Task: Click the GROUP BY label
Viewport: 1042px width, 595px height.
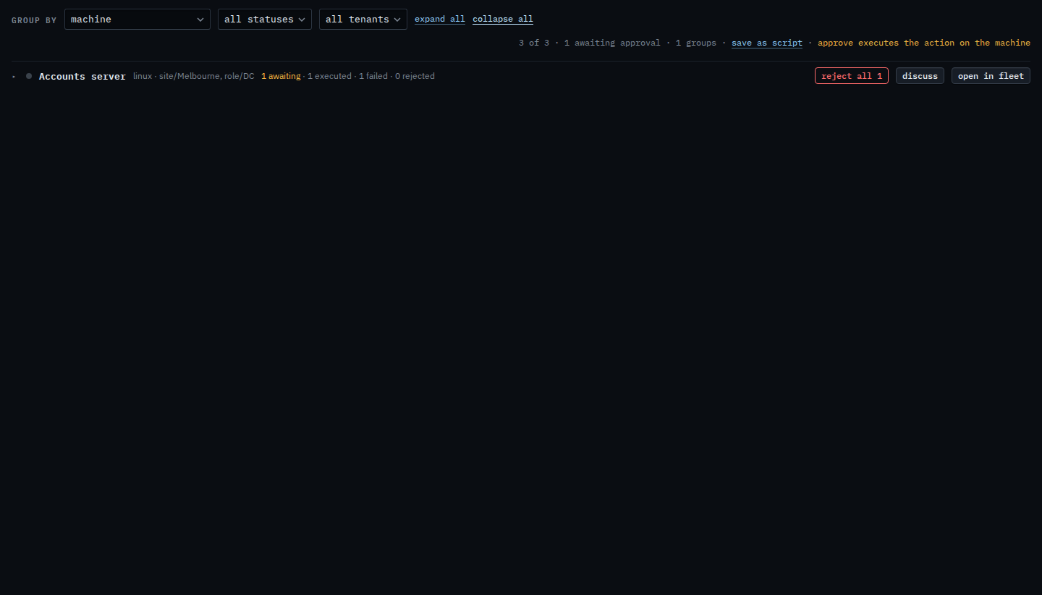Action: 34,20
